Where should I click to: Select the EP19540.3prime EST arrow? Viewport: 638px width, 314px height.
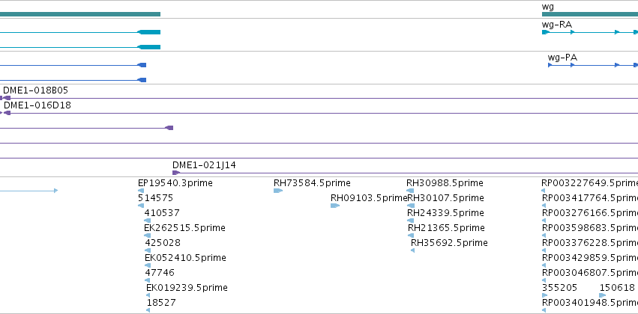tap(141, 191)
